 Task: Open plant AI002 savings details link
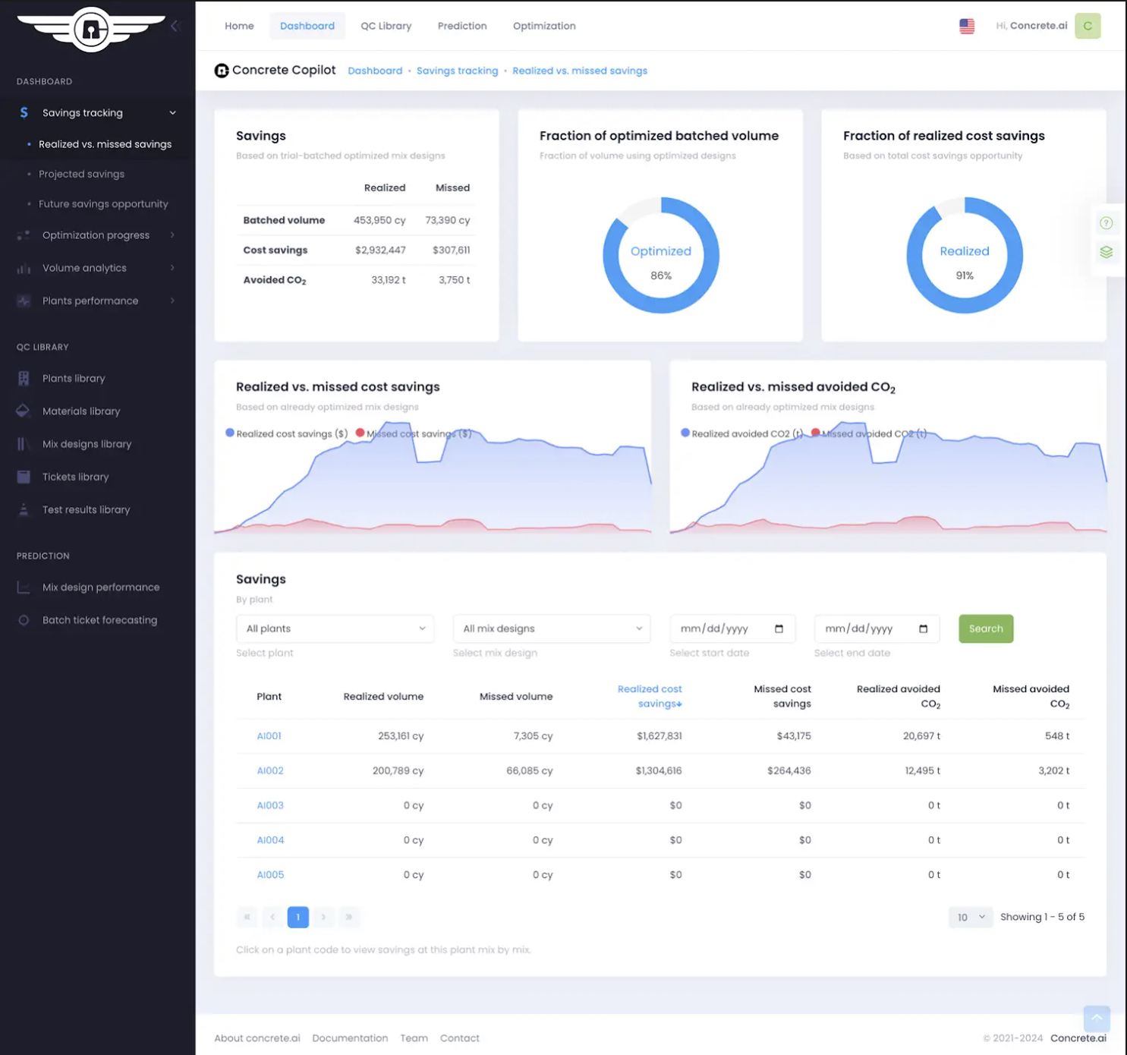tap(270, 770)
